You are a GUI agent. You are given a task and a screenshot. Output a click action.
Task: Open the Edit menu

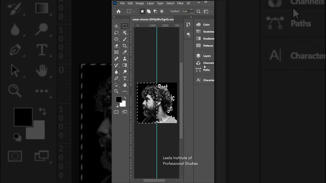click(x=130, y=3)
